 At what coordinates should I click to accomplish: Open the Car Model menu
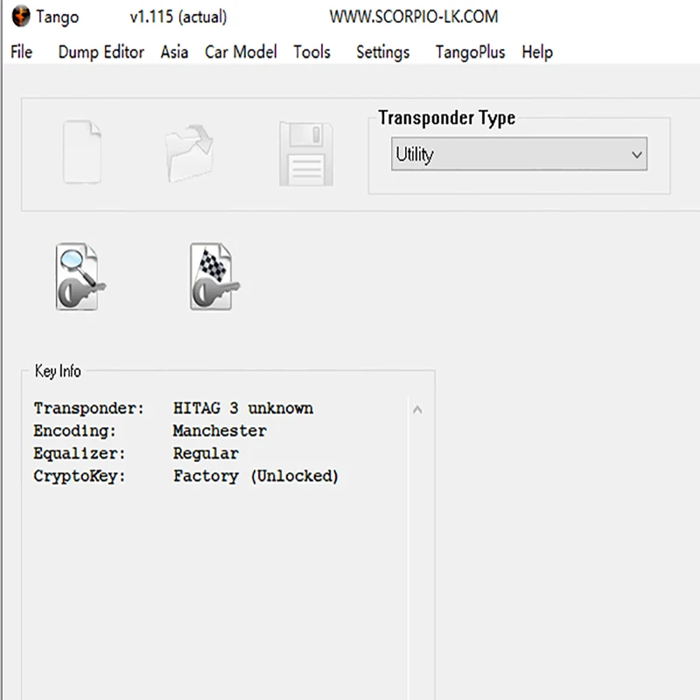pyautogui.click(x=241, y=52)
